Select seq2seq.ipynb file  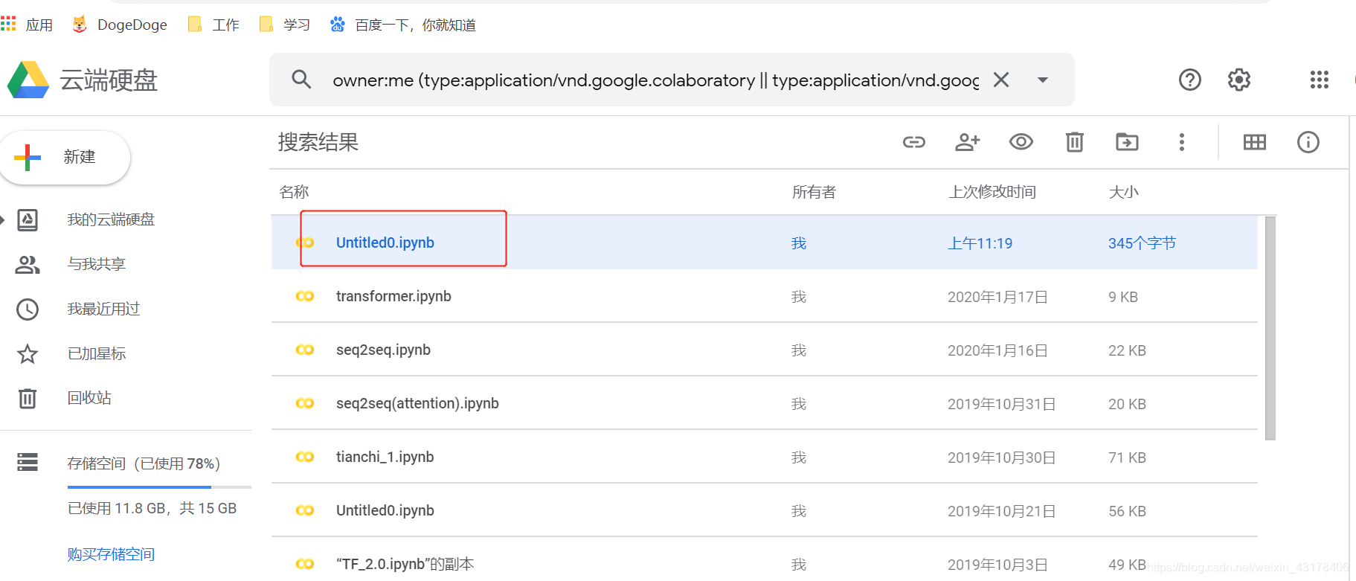point(764,350)
